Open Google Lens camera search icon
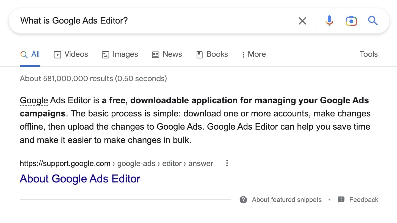Screen dimensions: 397x223 (351, 21)
